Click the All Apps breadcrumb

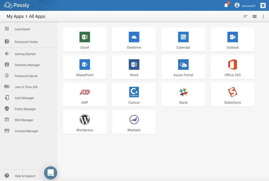pyautogui.click(x=37, y=16)
